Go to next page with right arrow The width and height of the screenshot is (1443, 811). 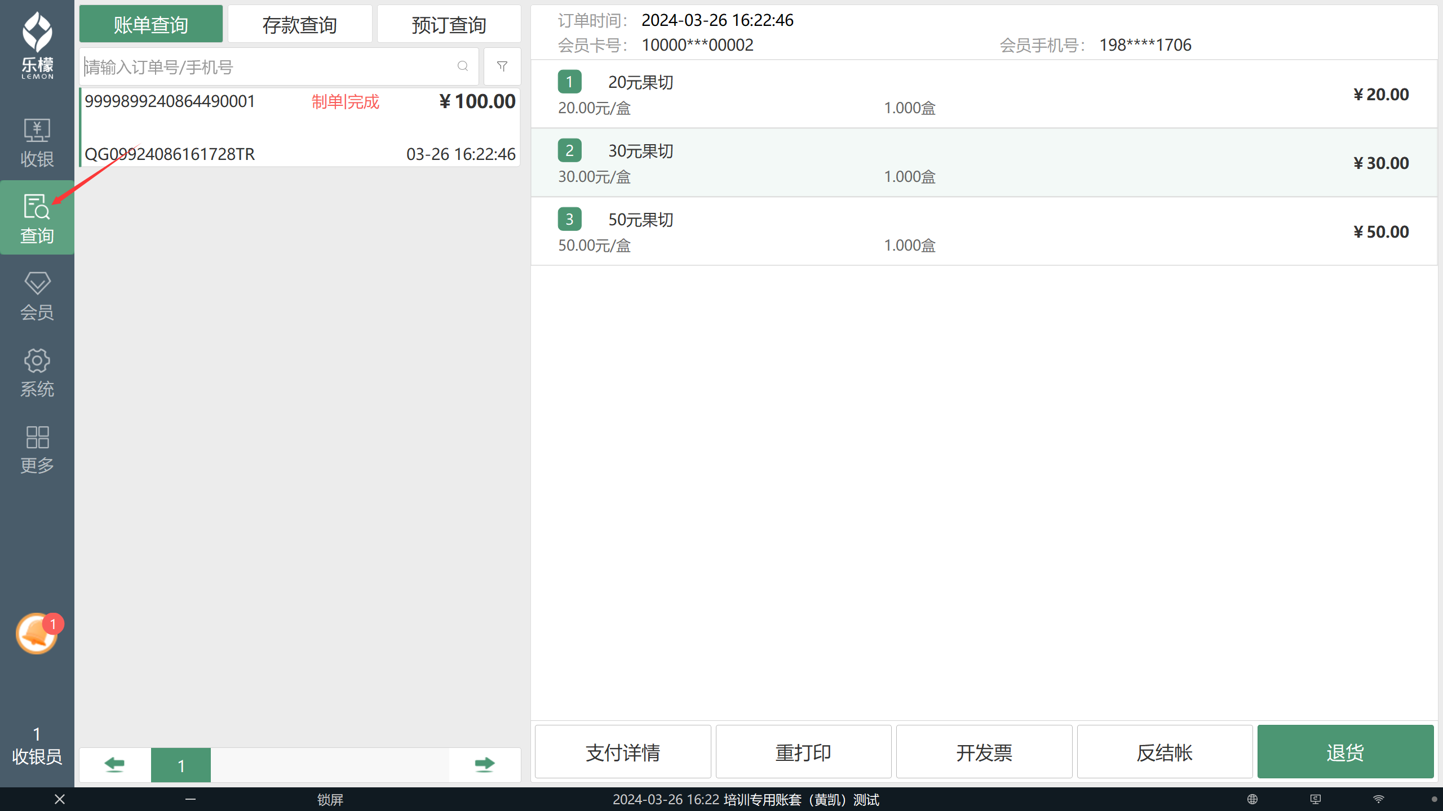click(485, 765)
